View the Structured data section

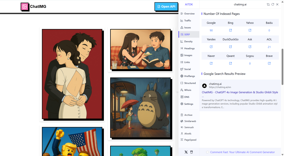[189, 83]
